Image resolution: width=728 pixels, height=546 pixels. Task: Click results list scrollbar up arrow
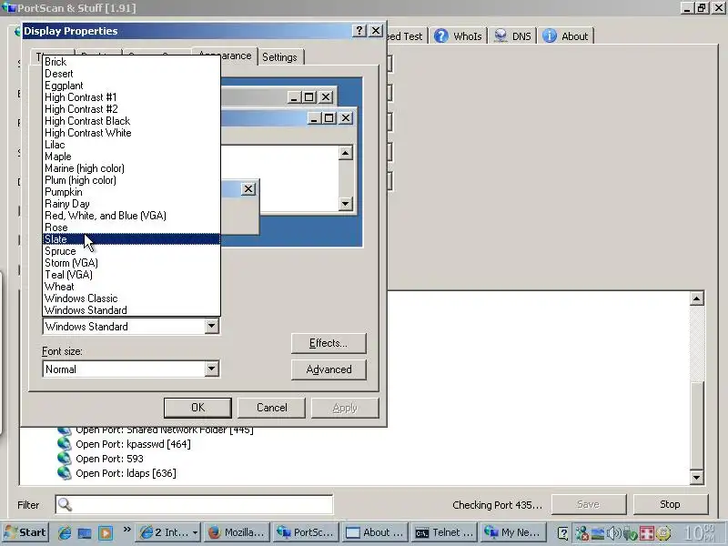(x=696, y=298)
